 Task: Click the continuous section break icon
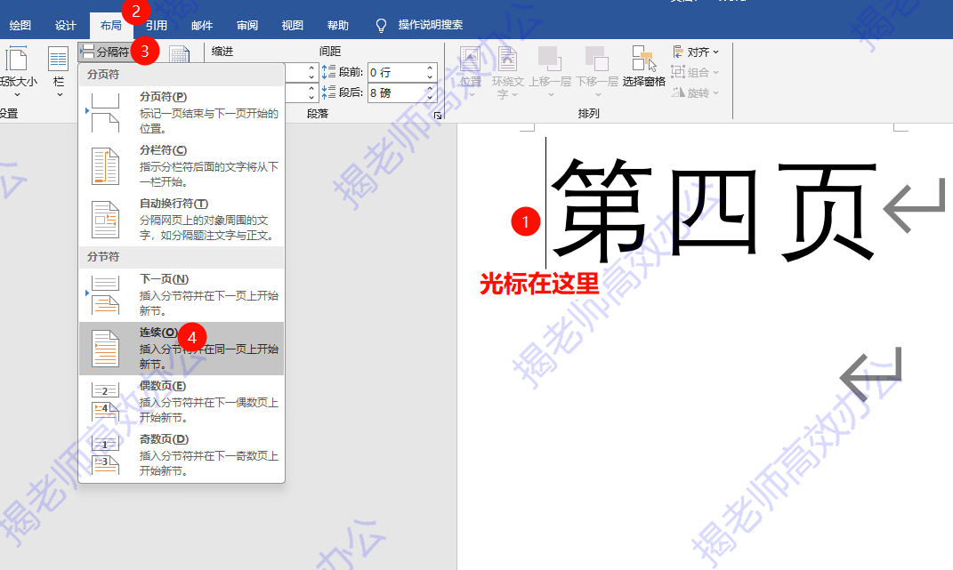coord(105,349)
